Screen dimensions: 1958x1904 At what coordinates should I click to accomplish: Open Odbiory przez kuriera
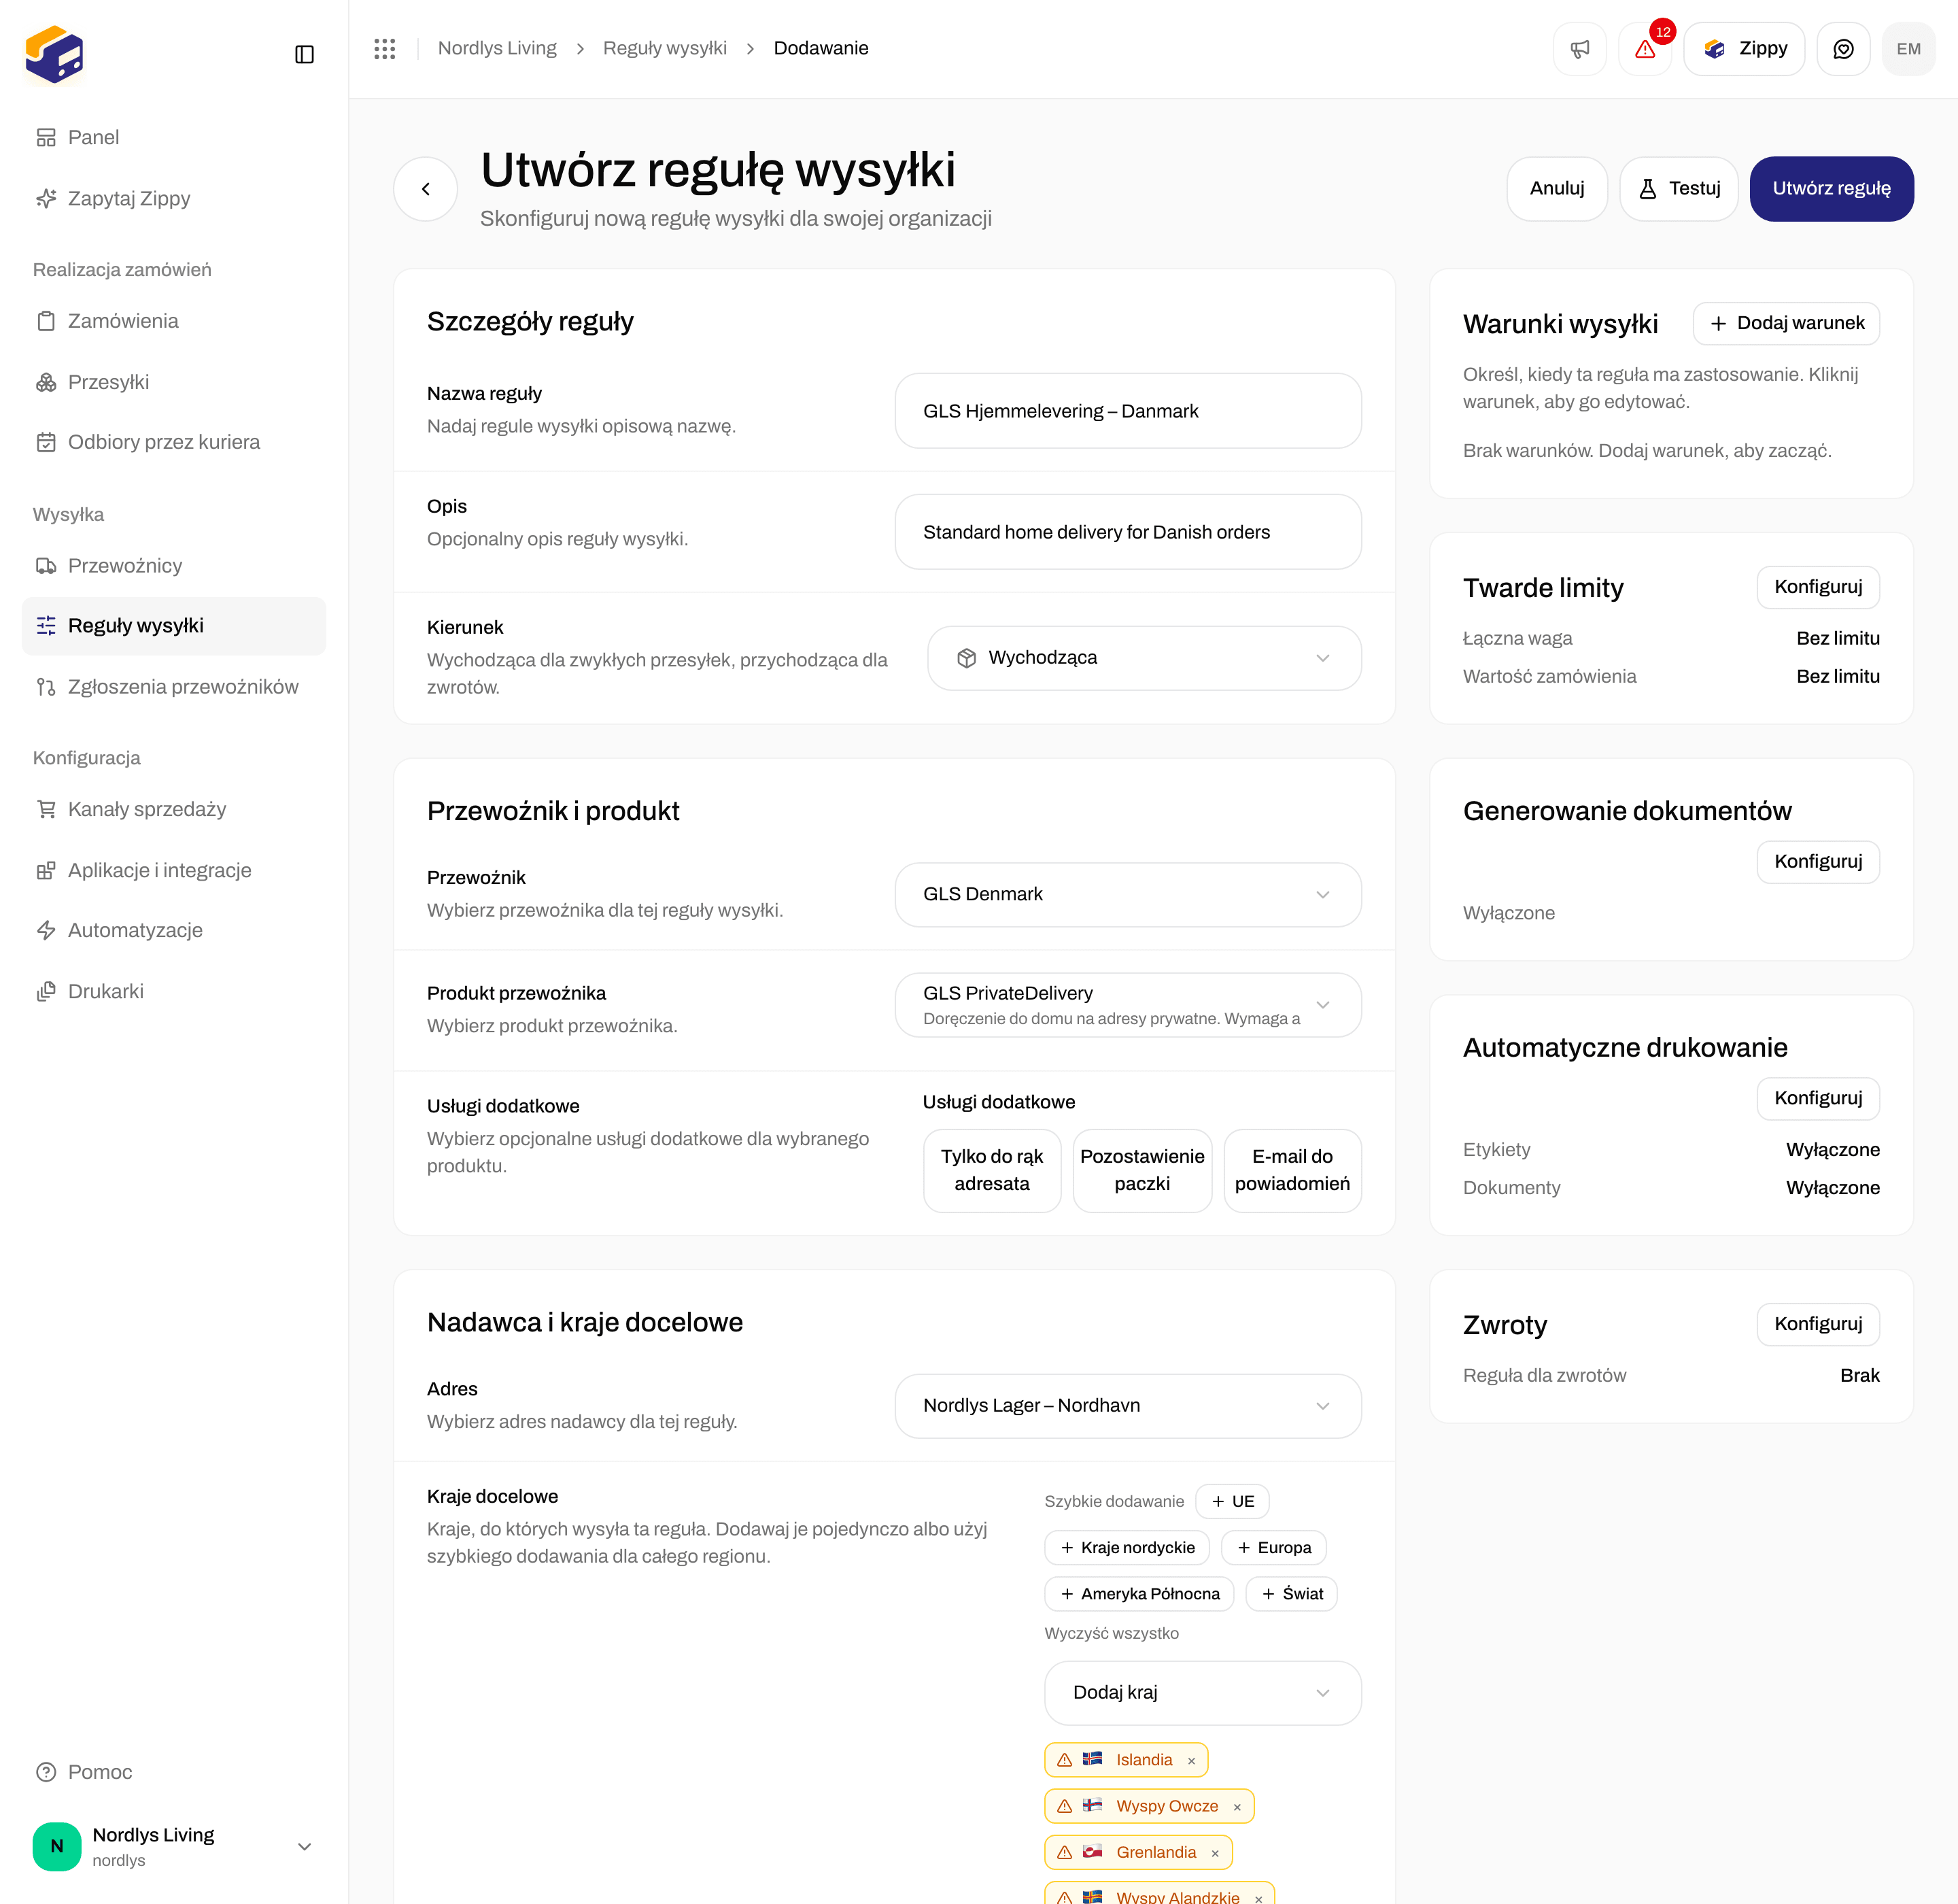[x=174, y=442]
